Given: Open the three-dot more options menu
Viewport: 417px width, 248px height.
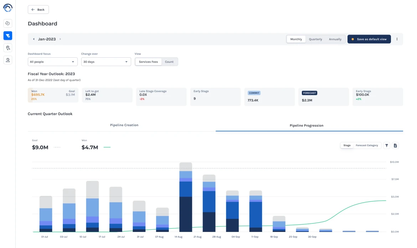Looking at the screenshot, I should click(397, 39).
